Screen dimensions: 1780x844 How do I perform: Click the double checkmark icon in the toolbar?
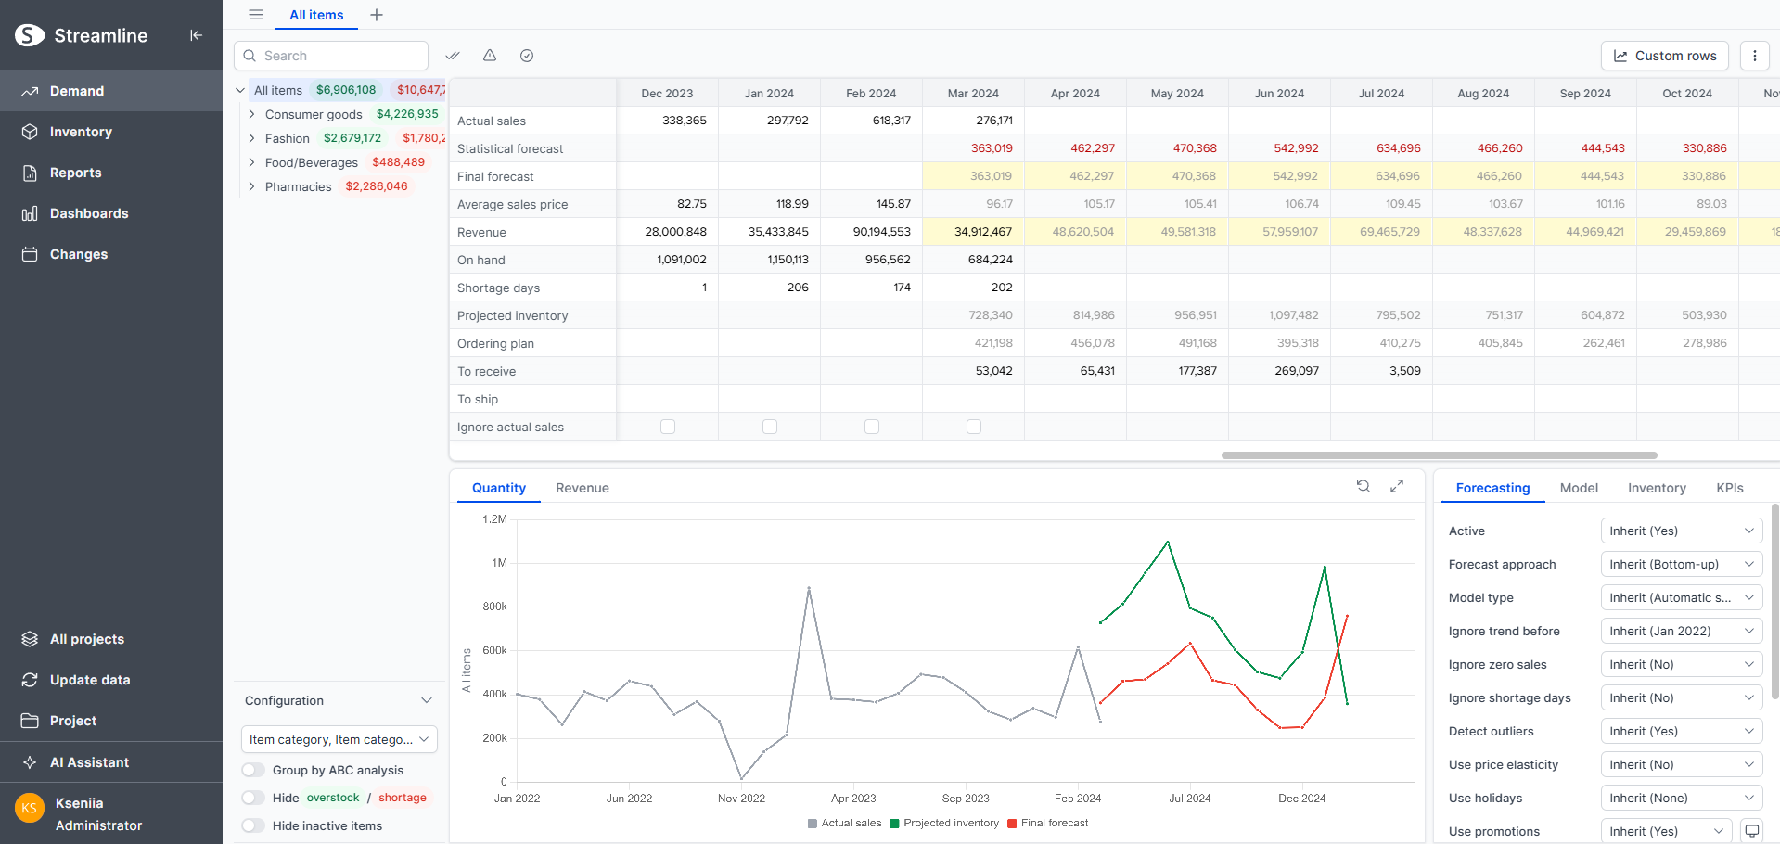tap(453, 56)
